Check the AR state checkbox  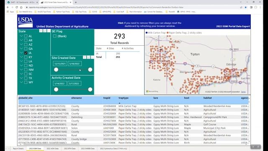point(26,40)
